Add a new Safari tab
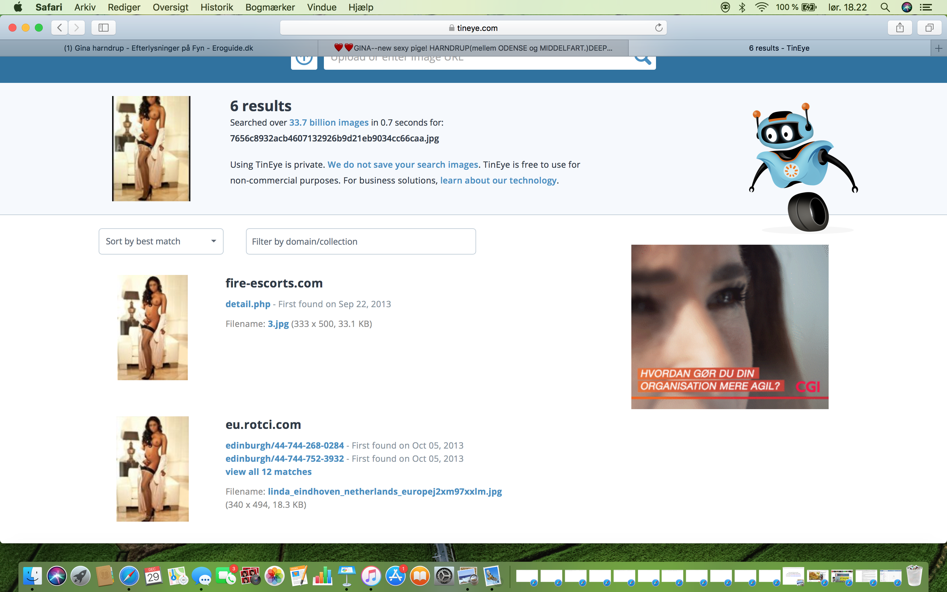This screenshot has height=592, width=947. (938, 48)
